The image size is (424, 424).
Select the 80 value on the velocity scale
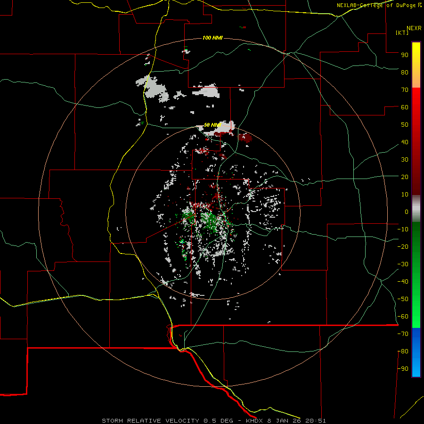coord(405,72)
